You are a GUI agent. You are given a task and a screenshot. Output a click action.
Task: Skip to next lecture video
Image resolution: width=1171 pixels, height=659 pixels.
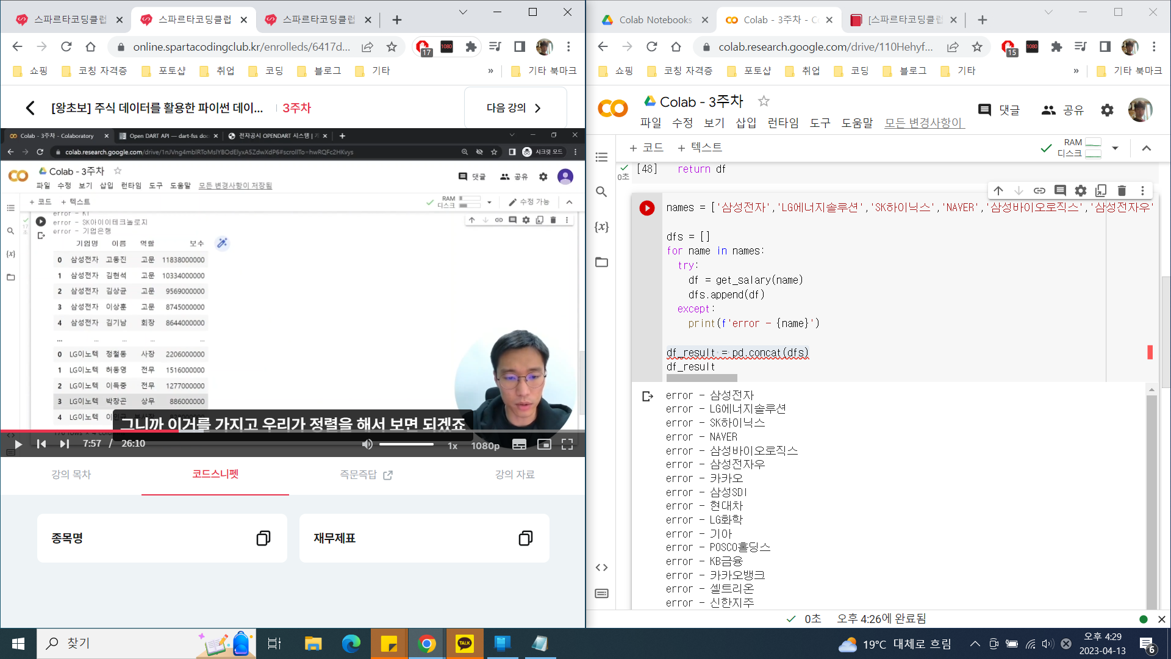(64, 444)
